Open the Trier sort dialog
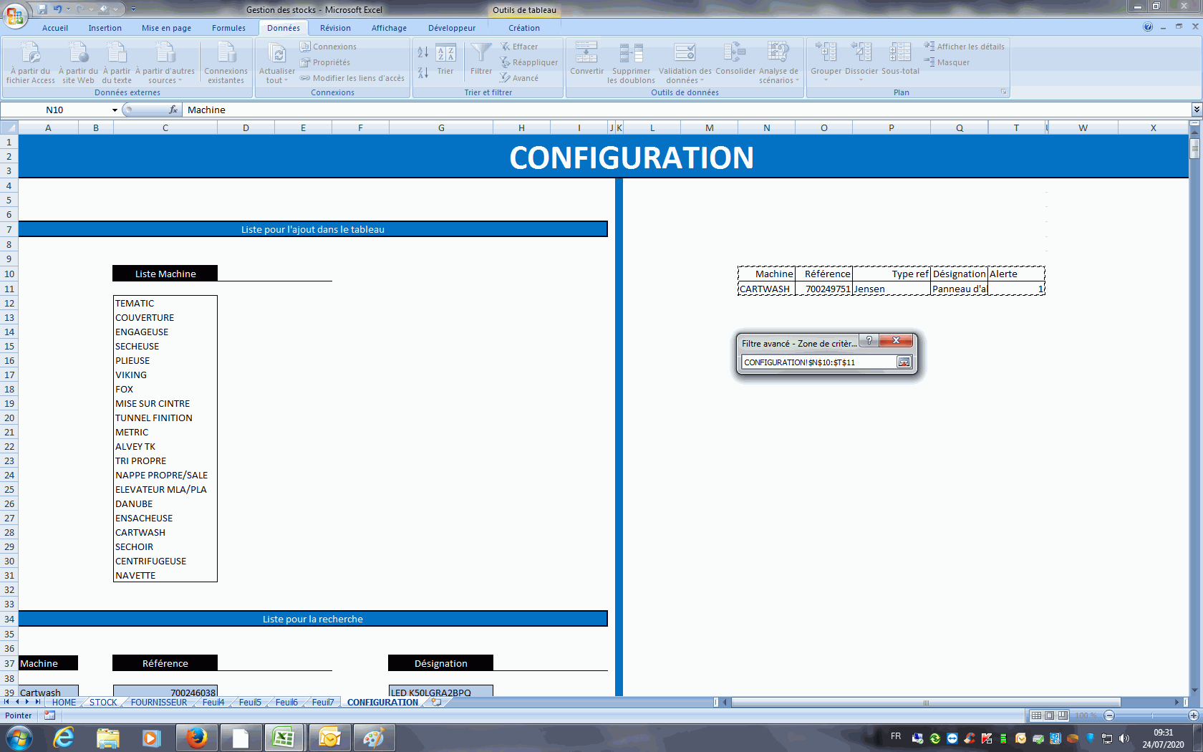Viewport: 1203px width, 752px height. click(445, 59)
